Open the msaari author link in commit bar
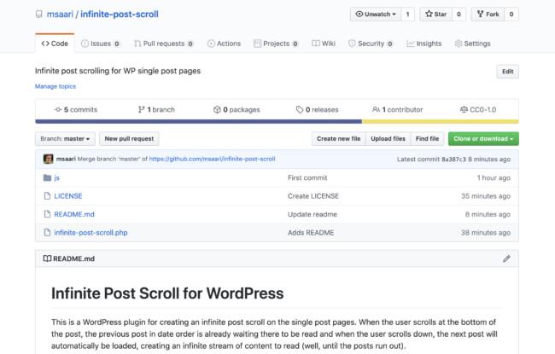The image size is (555, 354). (66, 159)
